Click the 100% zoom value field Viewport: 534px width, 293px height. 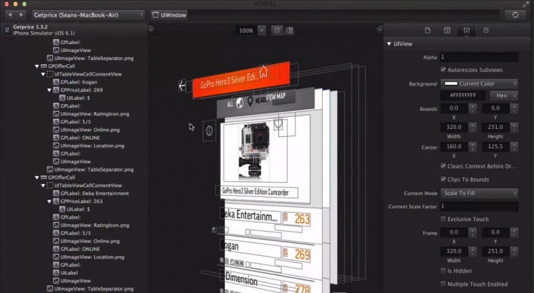click(246, 30)
